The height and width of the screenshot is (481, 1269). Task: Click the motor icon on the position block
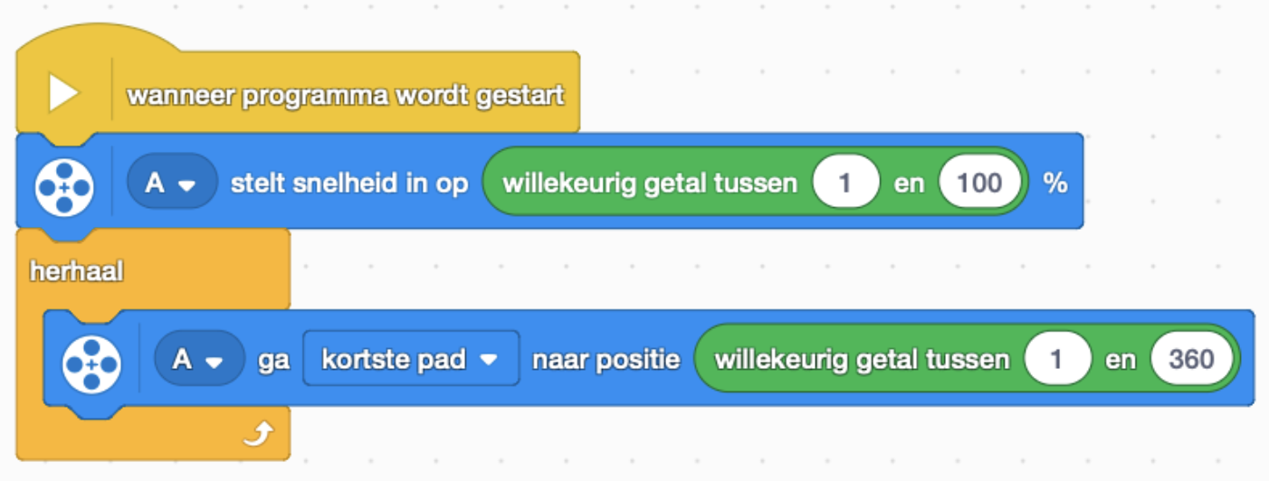tap(91, 362)
